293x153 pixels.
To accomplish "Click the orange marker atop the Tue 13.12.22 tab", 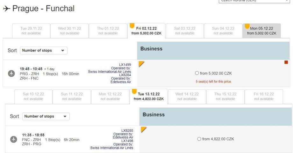I will [134, 91].
